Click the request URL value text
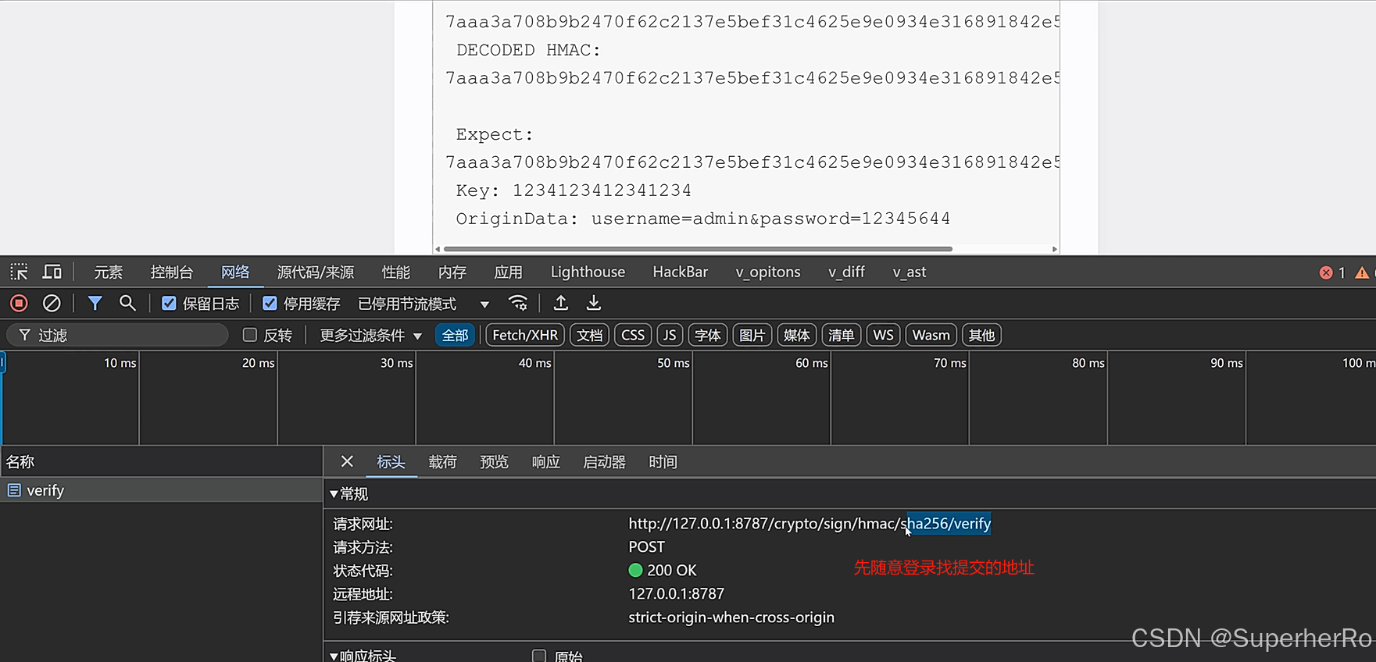1376x662 pixels. click(x=810, y=524)
